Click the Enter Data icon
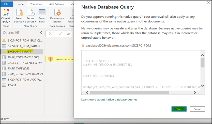The image size is (212, 124). point(42,13)
